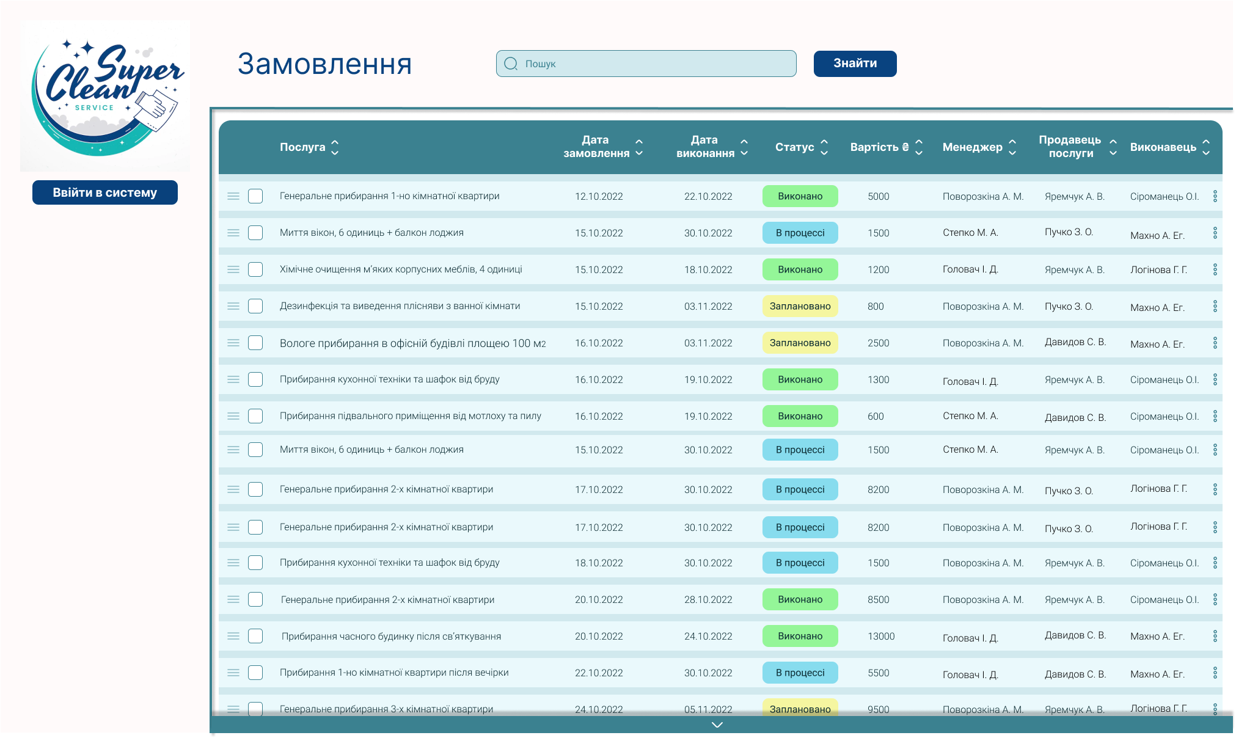Screen dimensions: 1236x738
Task: Click cost value 600
Action: click(x=876, y=416)
